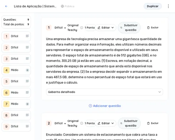This screenshot has width=175, height=140.
Task: Click the Duplicar button
Action: [x=153, y=6]
